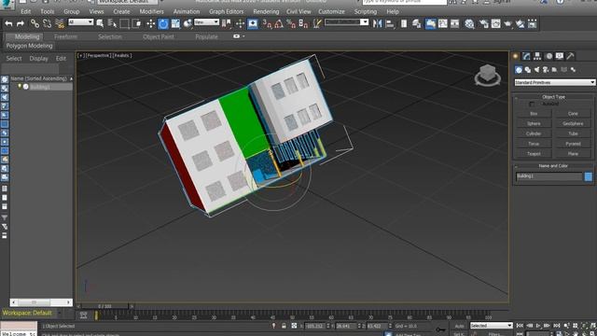Image resolution: width=597 pixels, height=336 pixels.
Task: Click the Align tool icon
Action: coord(390,24)
